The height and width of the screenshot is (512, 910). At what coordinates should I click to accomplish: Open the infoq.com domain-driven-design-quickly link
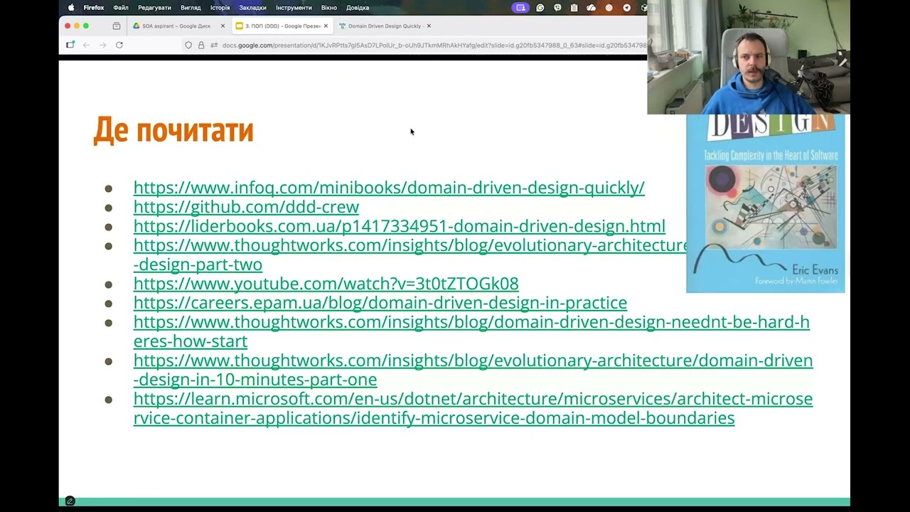point(389,188)
